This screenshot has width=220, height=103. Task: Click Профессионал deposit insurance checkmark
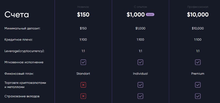tap(198, 96)
